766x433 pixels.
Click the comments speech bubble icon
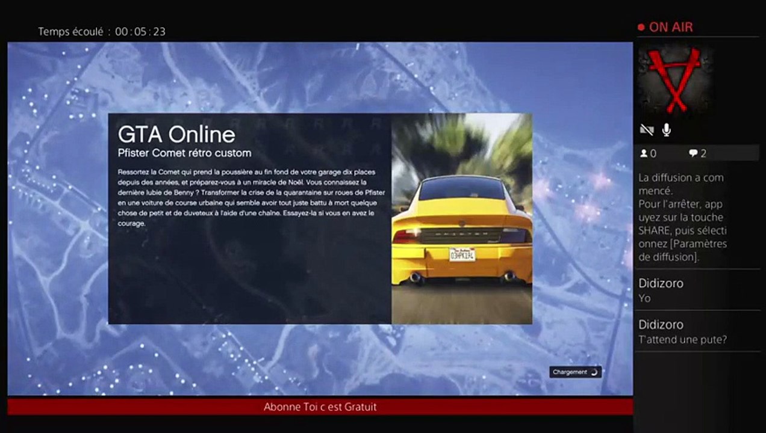tap(693, 154)
